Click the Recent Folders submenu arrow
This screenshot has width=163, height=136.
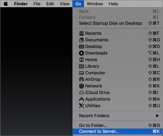coord(157,116)
